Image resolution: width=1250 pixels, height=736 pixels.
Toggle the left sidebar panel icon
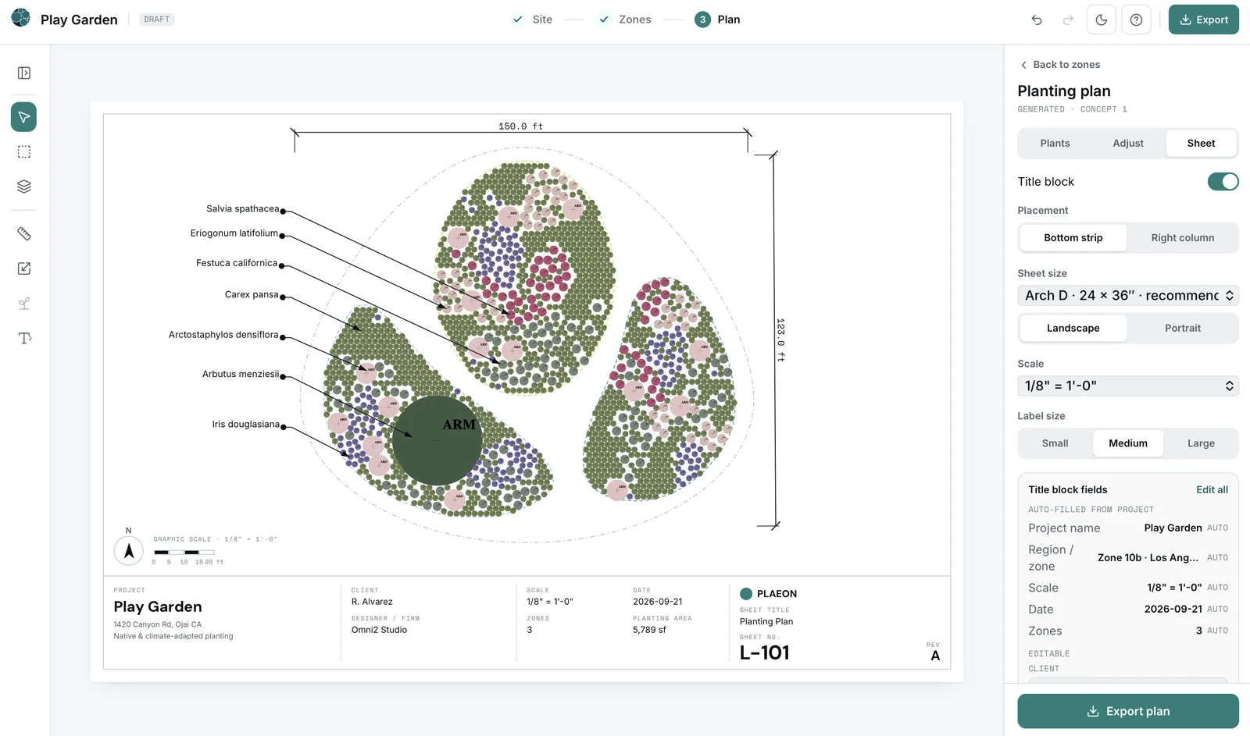pos(24,73)
